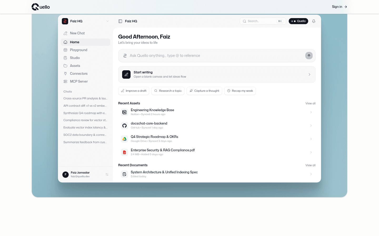379x236 pixels.
Task: Open Start writing card chevron
Action: point(310,74)
